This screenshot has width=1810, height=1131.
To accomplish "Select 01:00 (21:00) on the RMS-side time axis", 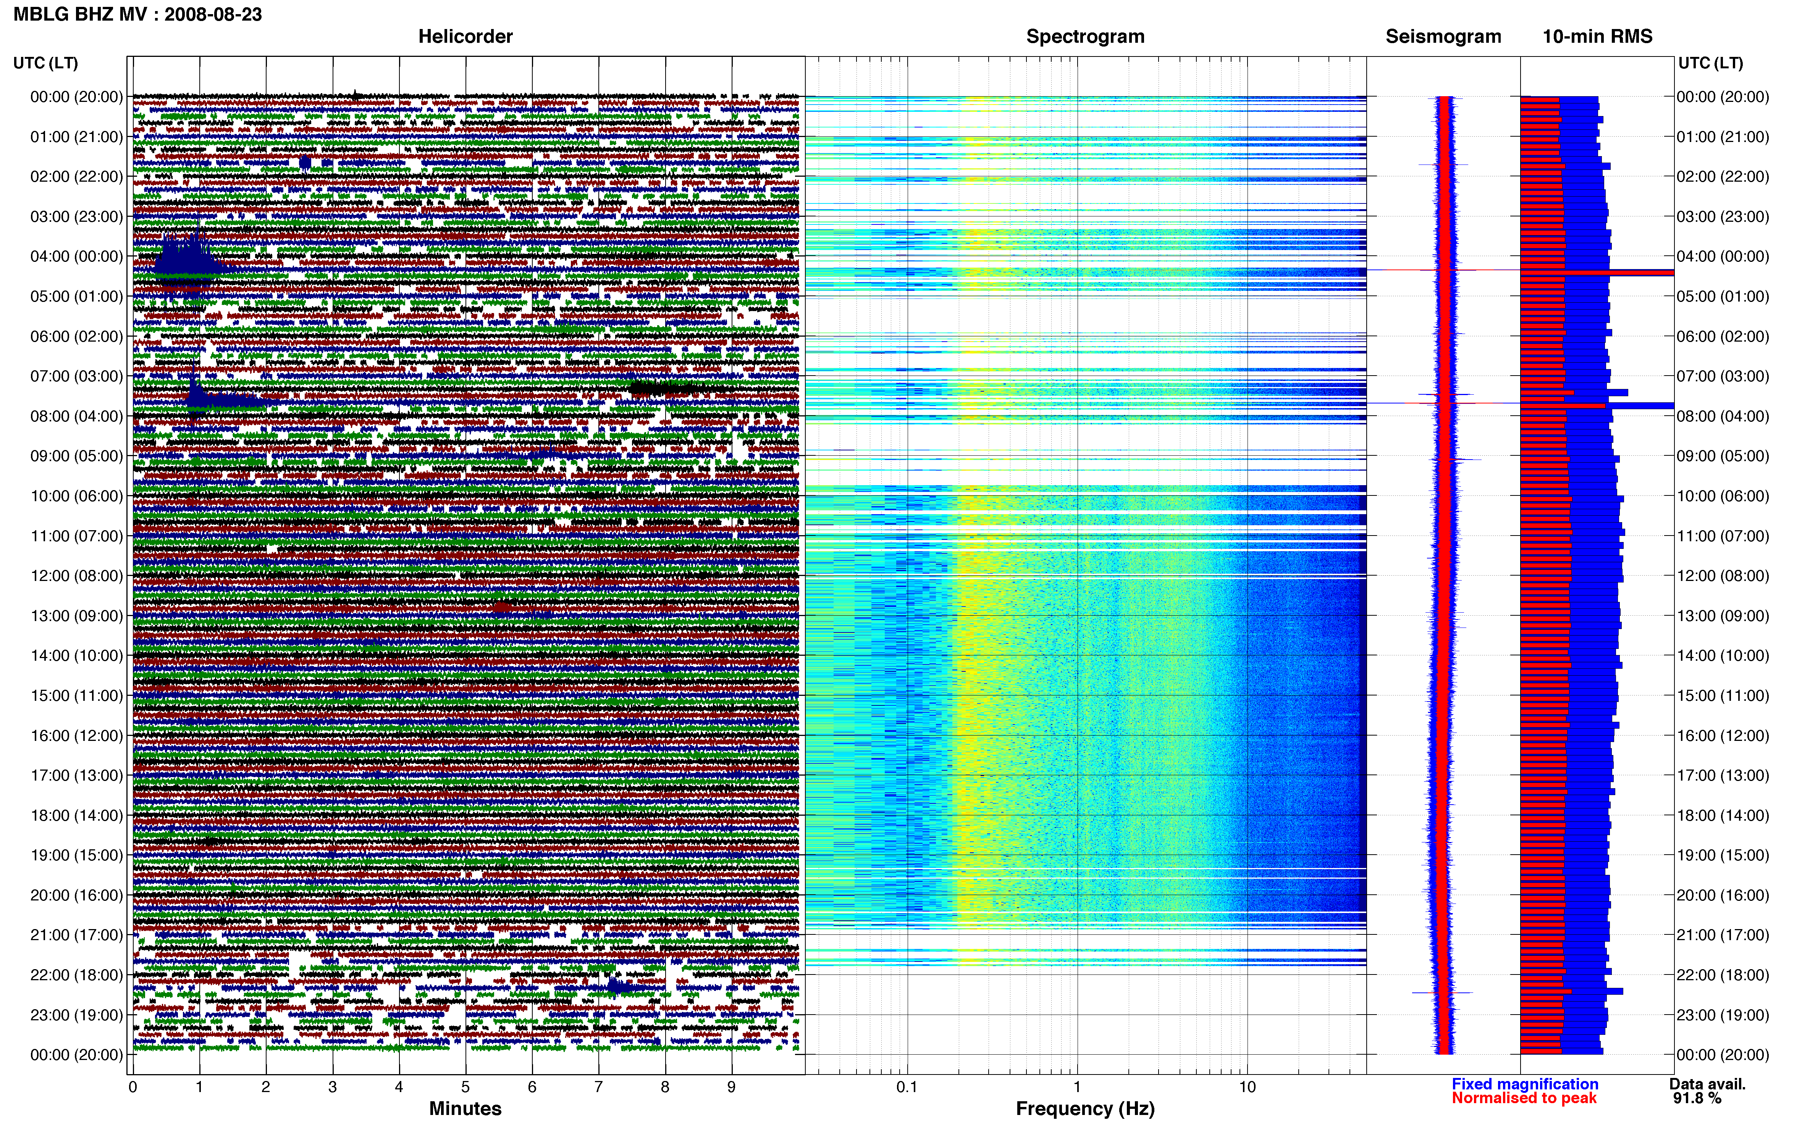I will click(x=1723, y=137).
